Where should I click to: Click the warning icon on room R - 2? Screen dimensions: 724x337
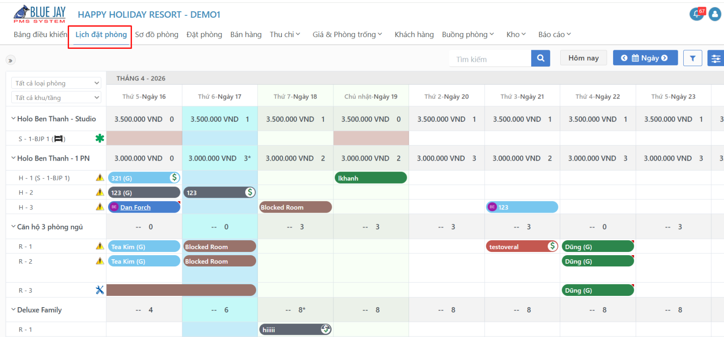pos(100,261)
